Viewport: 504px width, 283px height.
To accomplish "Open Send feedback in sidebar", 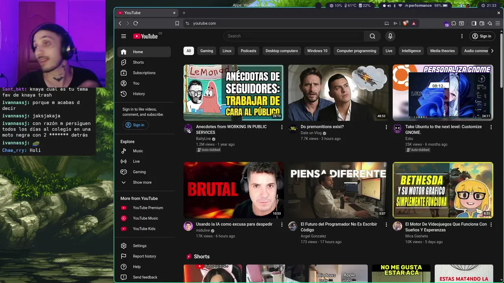I will [144, 277].
